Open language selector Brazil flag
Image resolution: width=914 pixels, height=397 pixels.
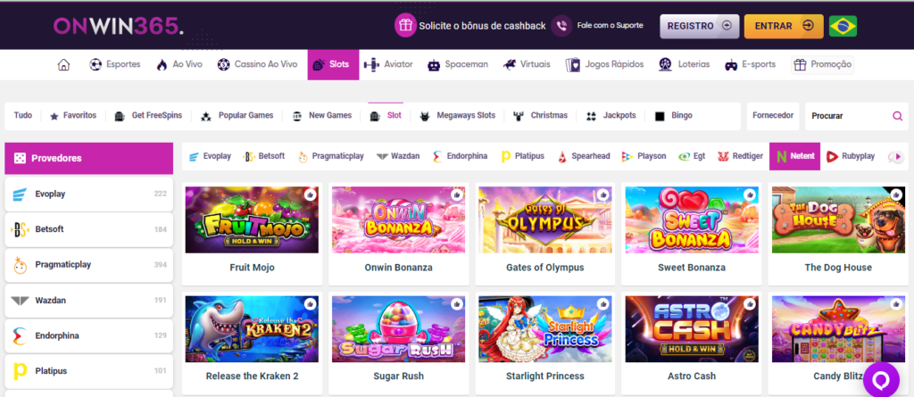843,26
